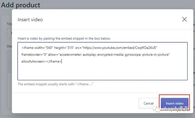The height and width of the screenshot is (118, 195).
Task: Click the hint text about "<iframe ..."
Action: [55, 84]
